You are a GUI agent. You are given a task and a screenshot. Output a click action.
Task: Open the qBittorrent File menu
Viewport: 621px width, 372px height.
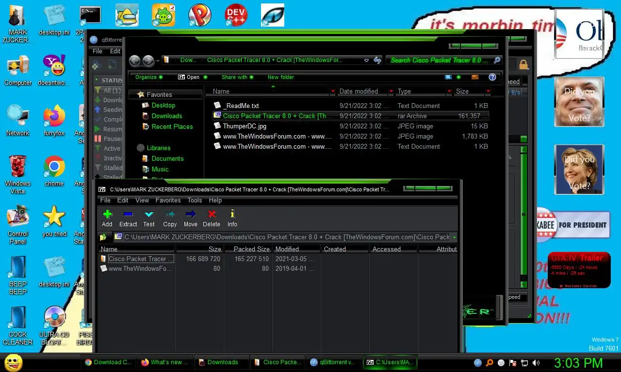click(x=98, y=51)
